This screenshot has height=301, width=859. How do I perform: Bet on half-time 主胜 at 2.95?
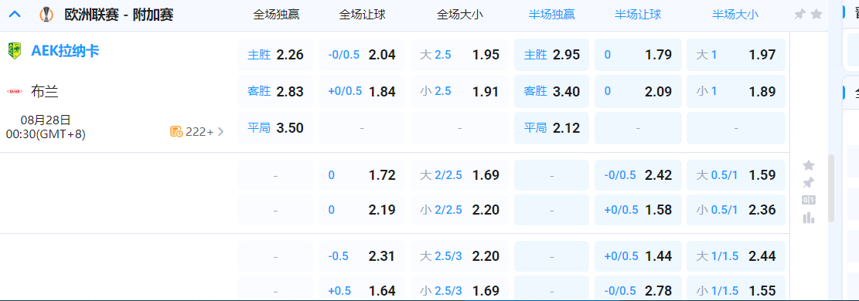[x=552, y=55]
